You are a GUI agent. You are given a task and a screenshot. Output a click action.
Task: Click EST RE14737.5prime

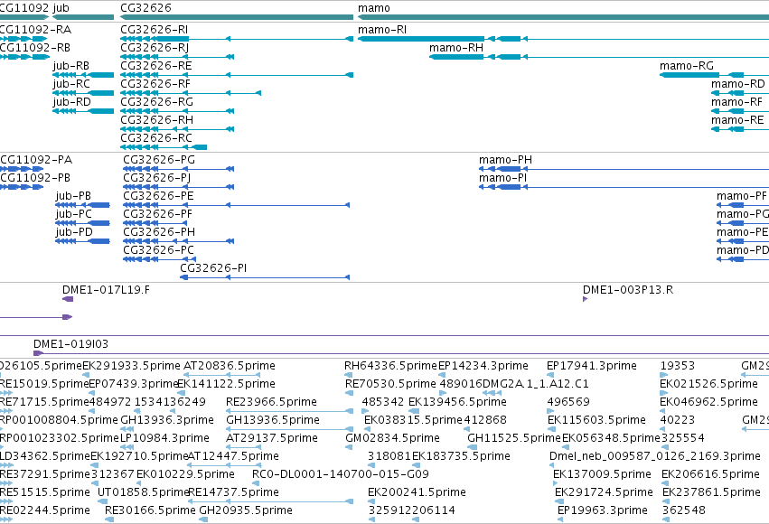tap(233, 493)
